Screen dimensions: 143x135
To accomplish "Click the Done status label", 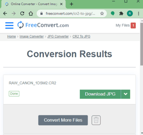I will coord(14,94).
